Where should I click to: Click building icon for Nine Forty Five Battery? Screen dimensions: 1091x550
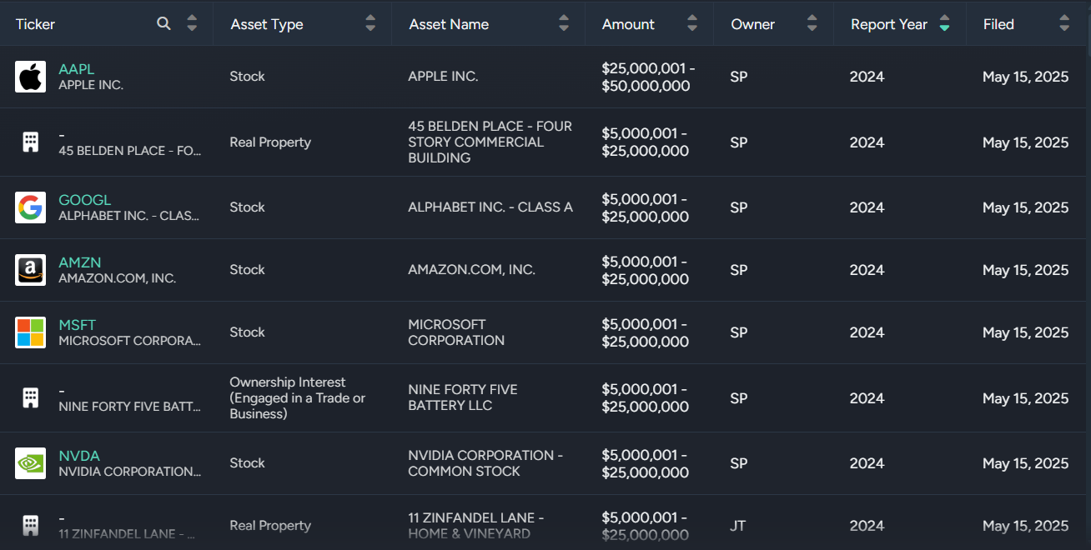[30, 398]
